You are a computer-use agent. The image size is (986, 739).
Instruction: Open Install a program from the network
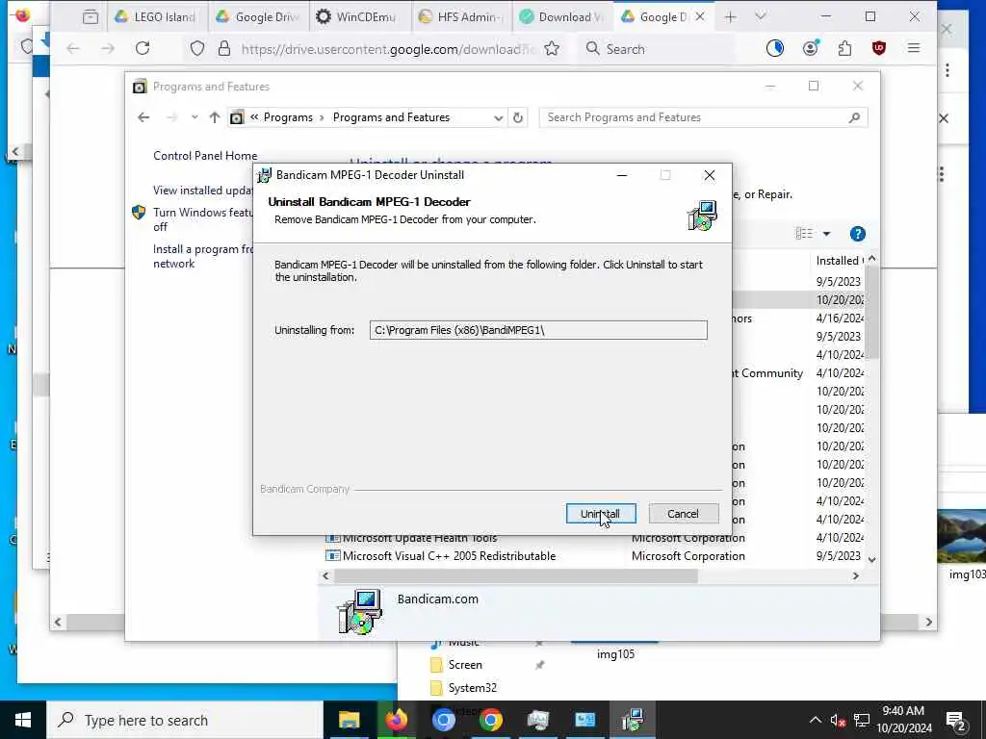coord(202,256)
